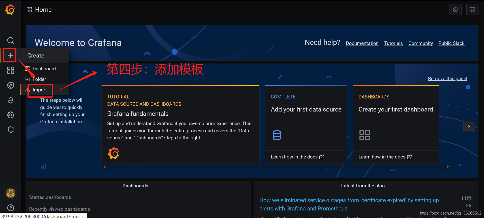Image resolution: width=484 pixels, height=218 pixels.
Task: Click Learn how in the docs under data source
Action: point(297,157)
